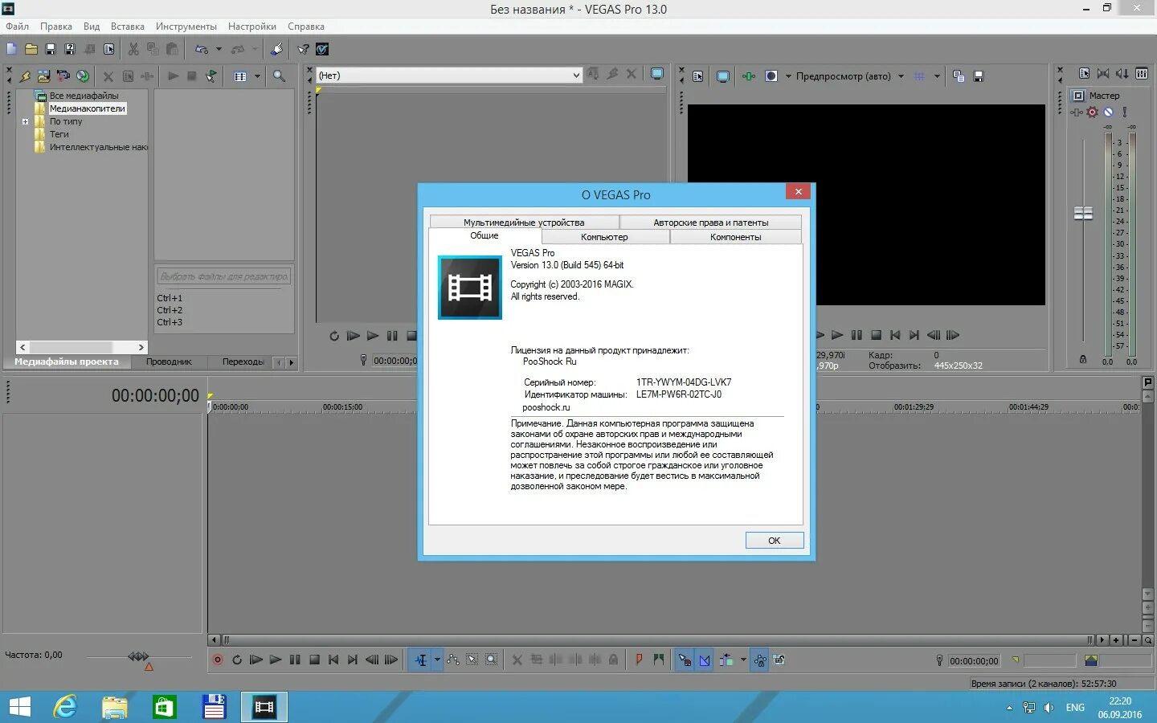Select the 'Теги' folder in media tree
Screen dimensions: 1157x723
tap(59, 134)
